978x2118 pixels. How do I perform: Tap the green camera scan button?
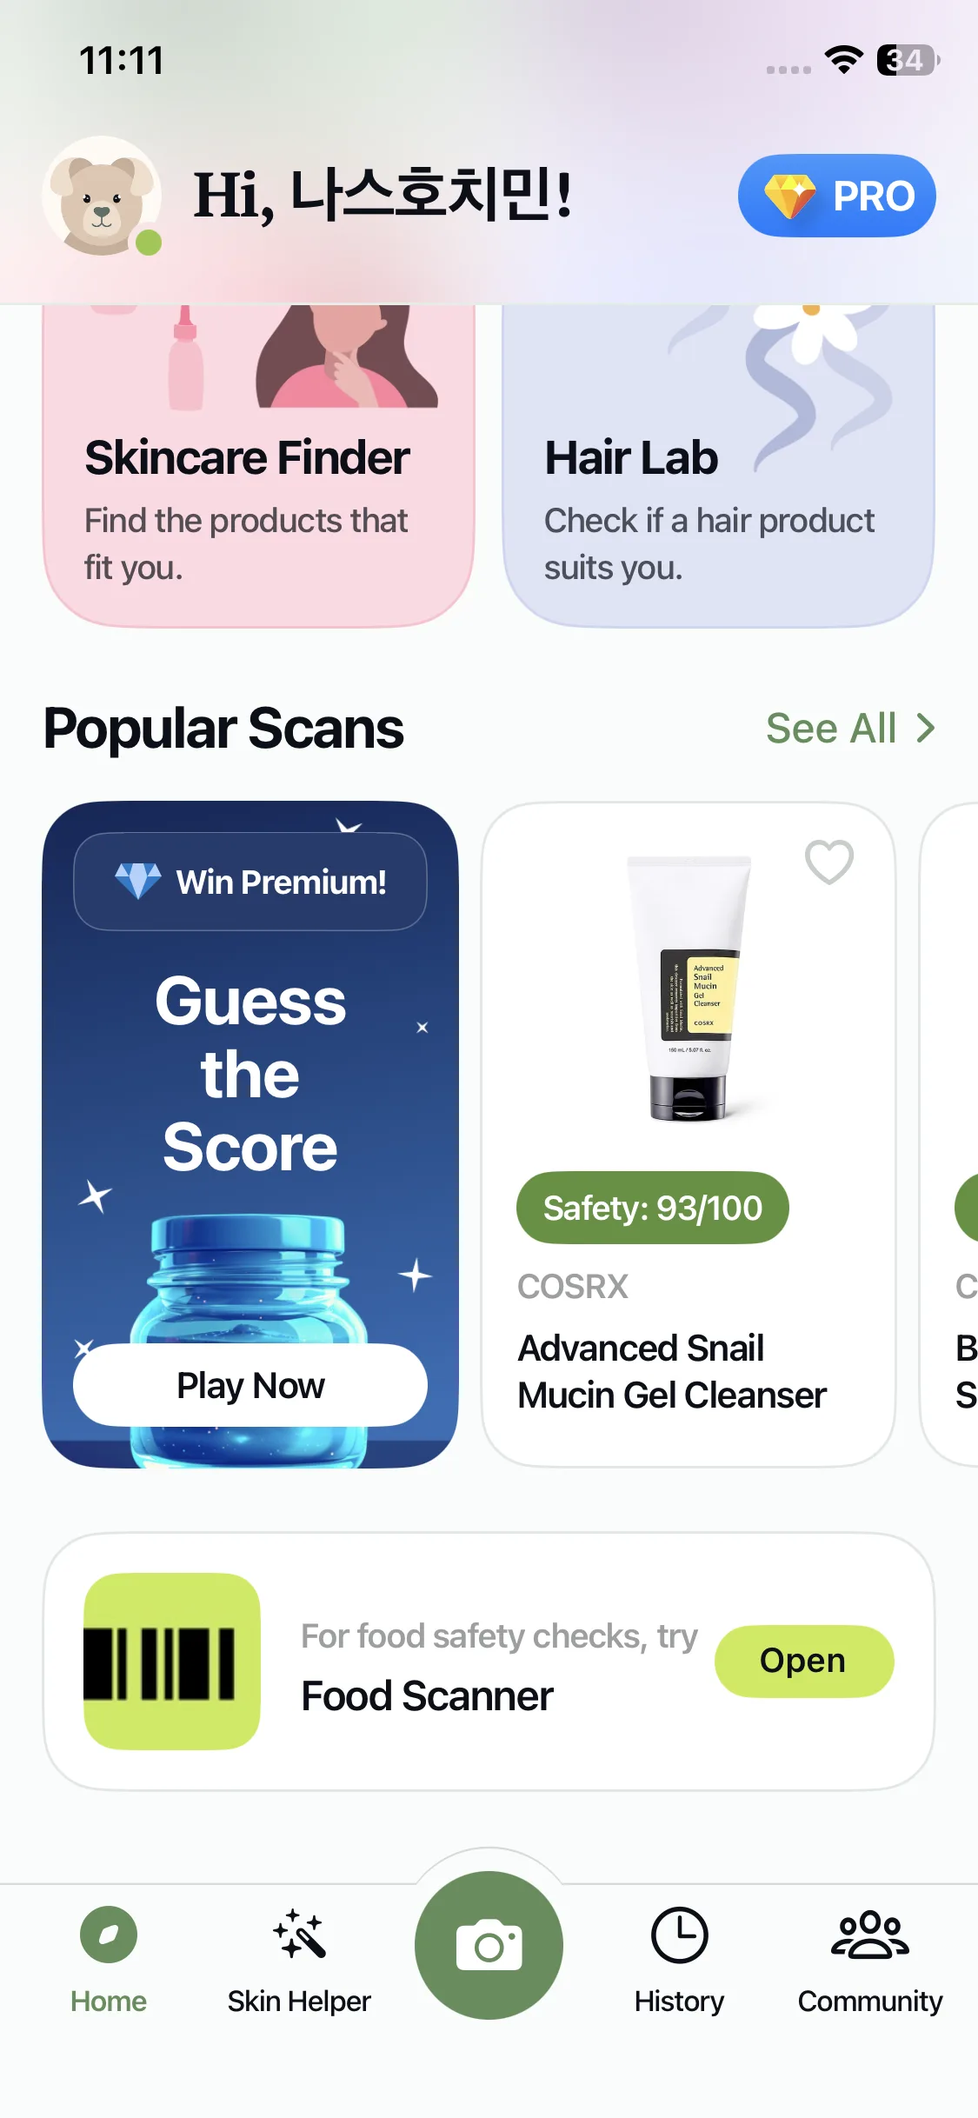(x=489, y=1945)
